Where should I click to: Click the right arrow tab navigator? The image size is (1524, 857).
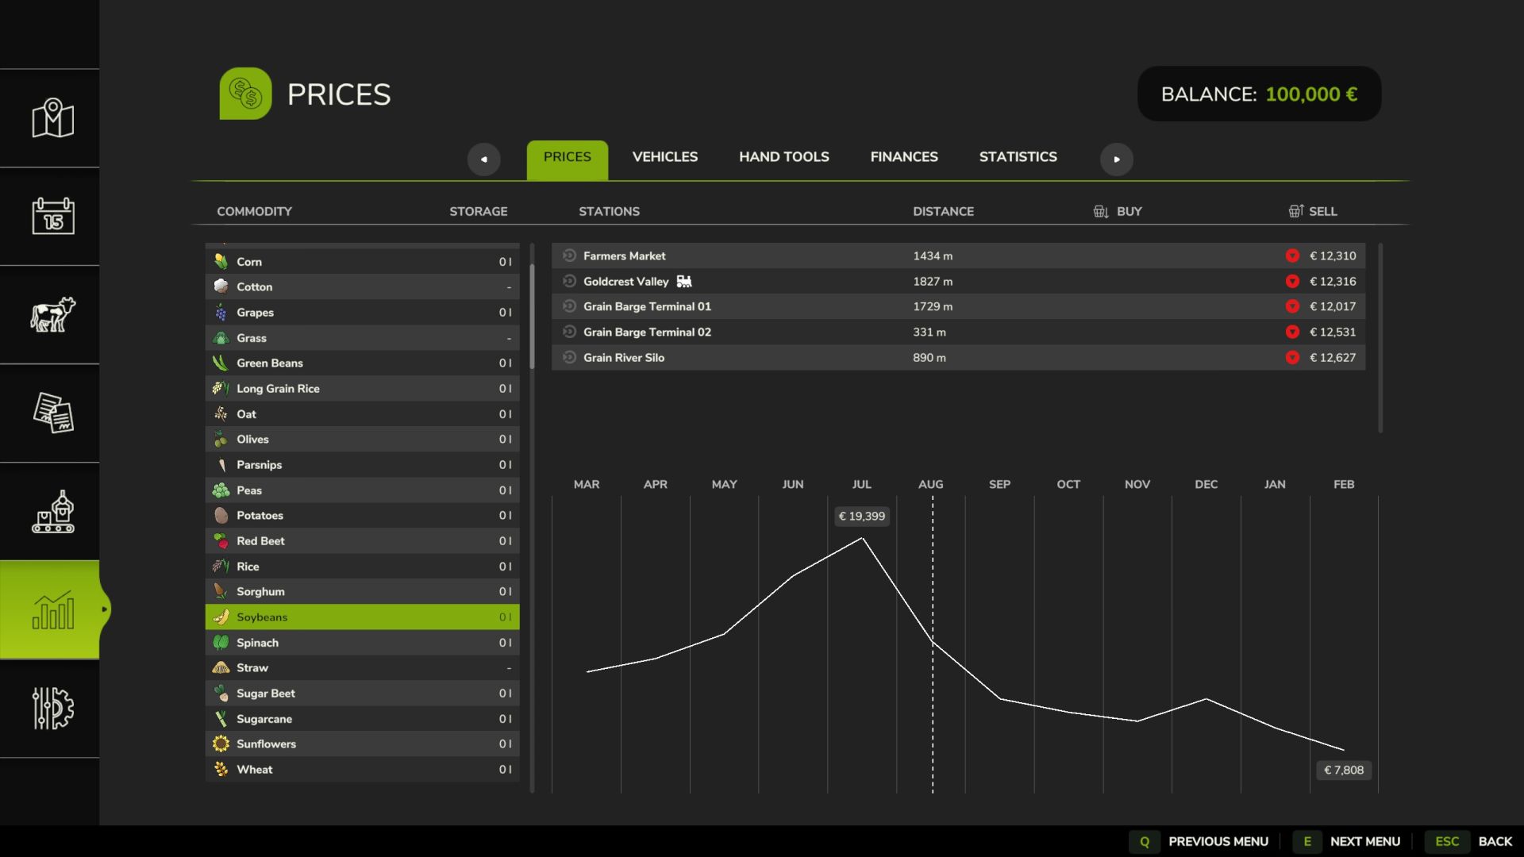1116,159
